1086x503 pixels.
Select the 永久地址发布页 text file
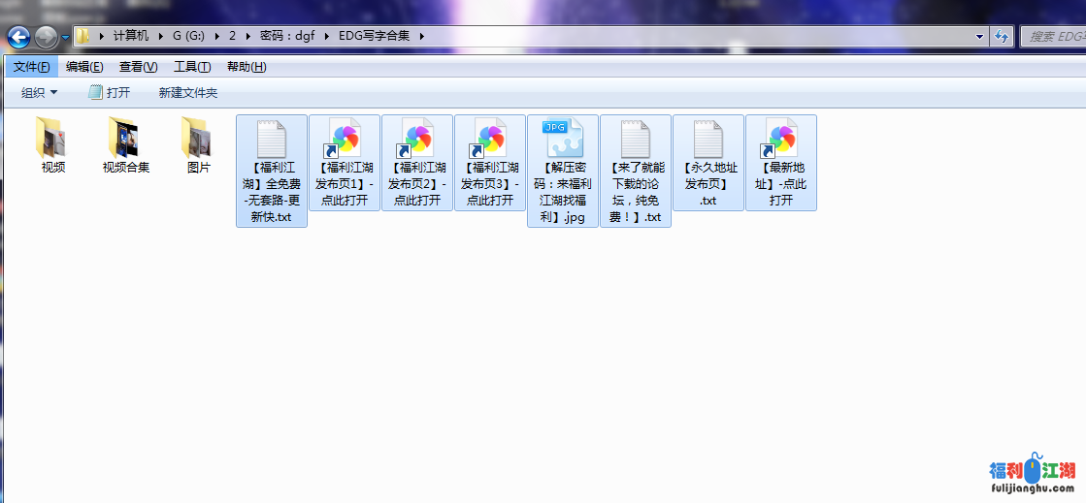coord(708,141)
